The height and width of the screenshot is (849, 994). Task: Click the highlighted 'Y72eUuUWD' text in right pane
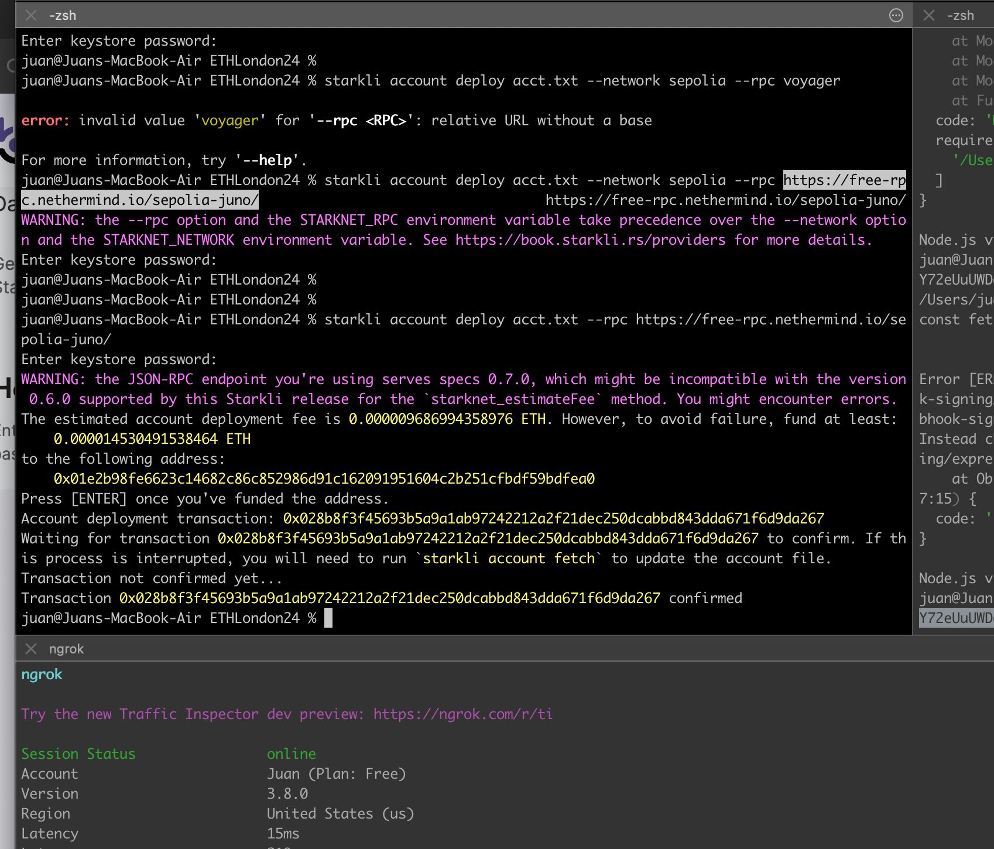click(x=956, y=618)
